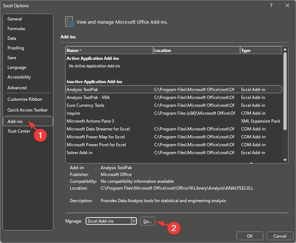Click the Add-ins settings icon
The height and width of the screenshot is (243, 296).
click(x=70, y=22)
